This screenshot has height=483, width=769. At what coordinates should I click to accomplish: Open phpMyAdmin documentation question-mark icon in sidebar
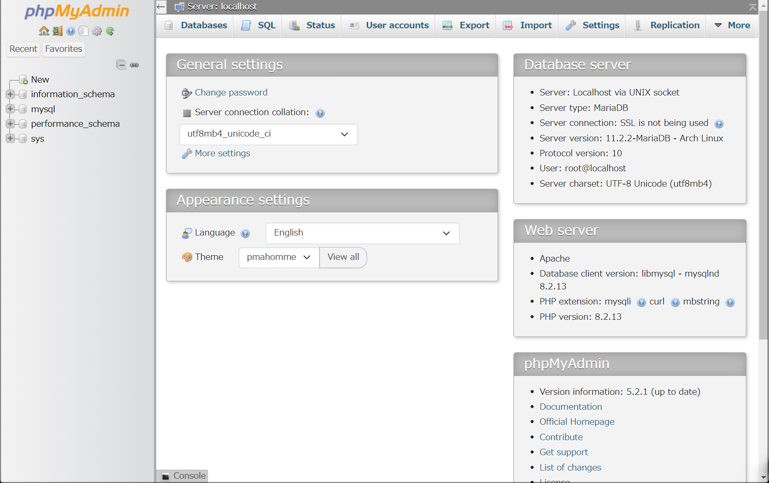[x=71, y=31]
